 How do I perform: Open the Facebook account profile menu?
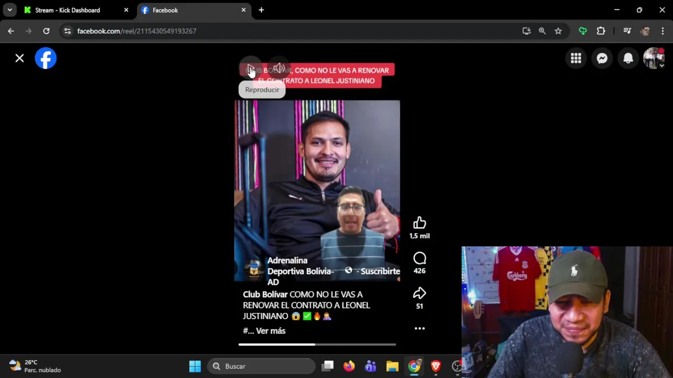654,58
